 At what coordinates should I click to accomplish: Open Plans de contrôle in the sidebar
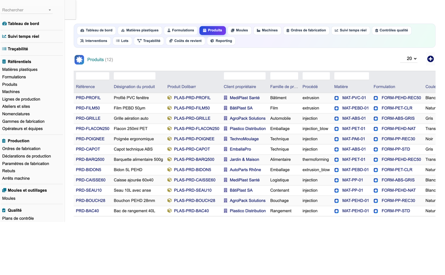coord(18,218)
